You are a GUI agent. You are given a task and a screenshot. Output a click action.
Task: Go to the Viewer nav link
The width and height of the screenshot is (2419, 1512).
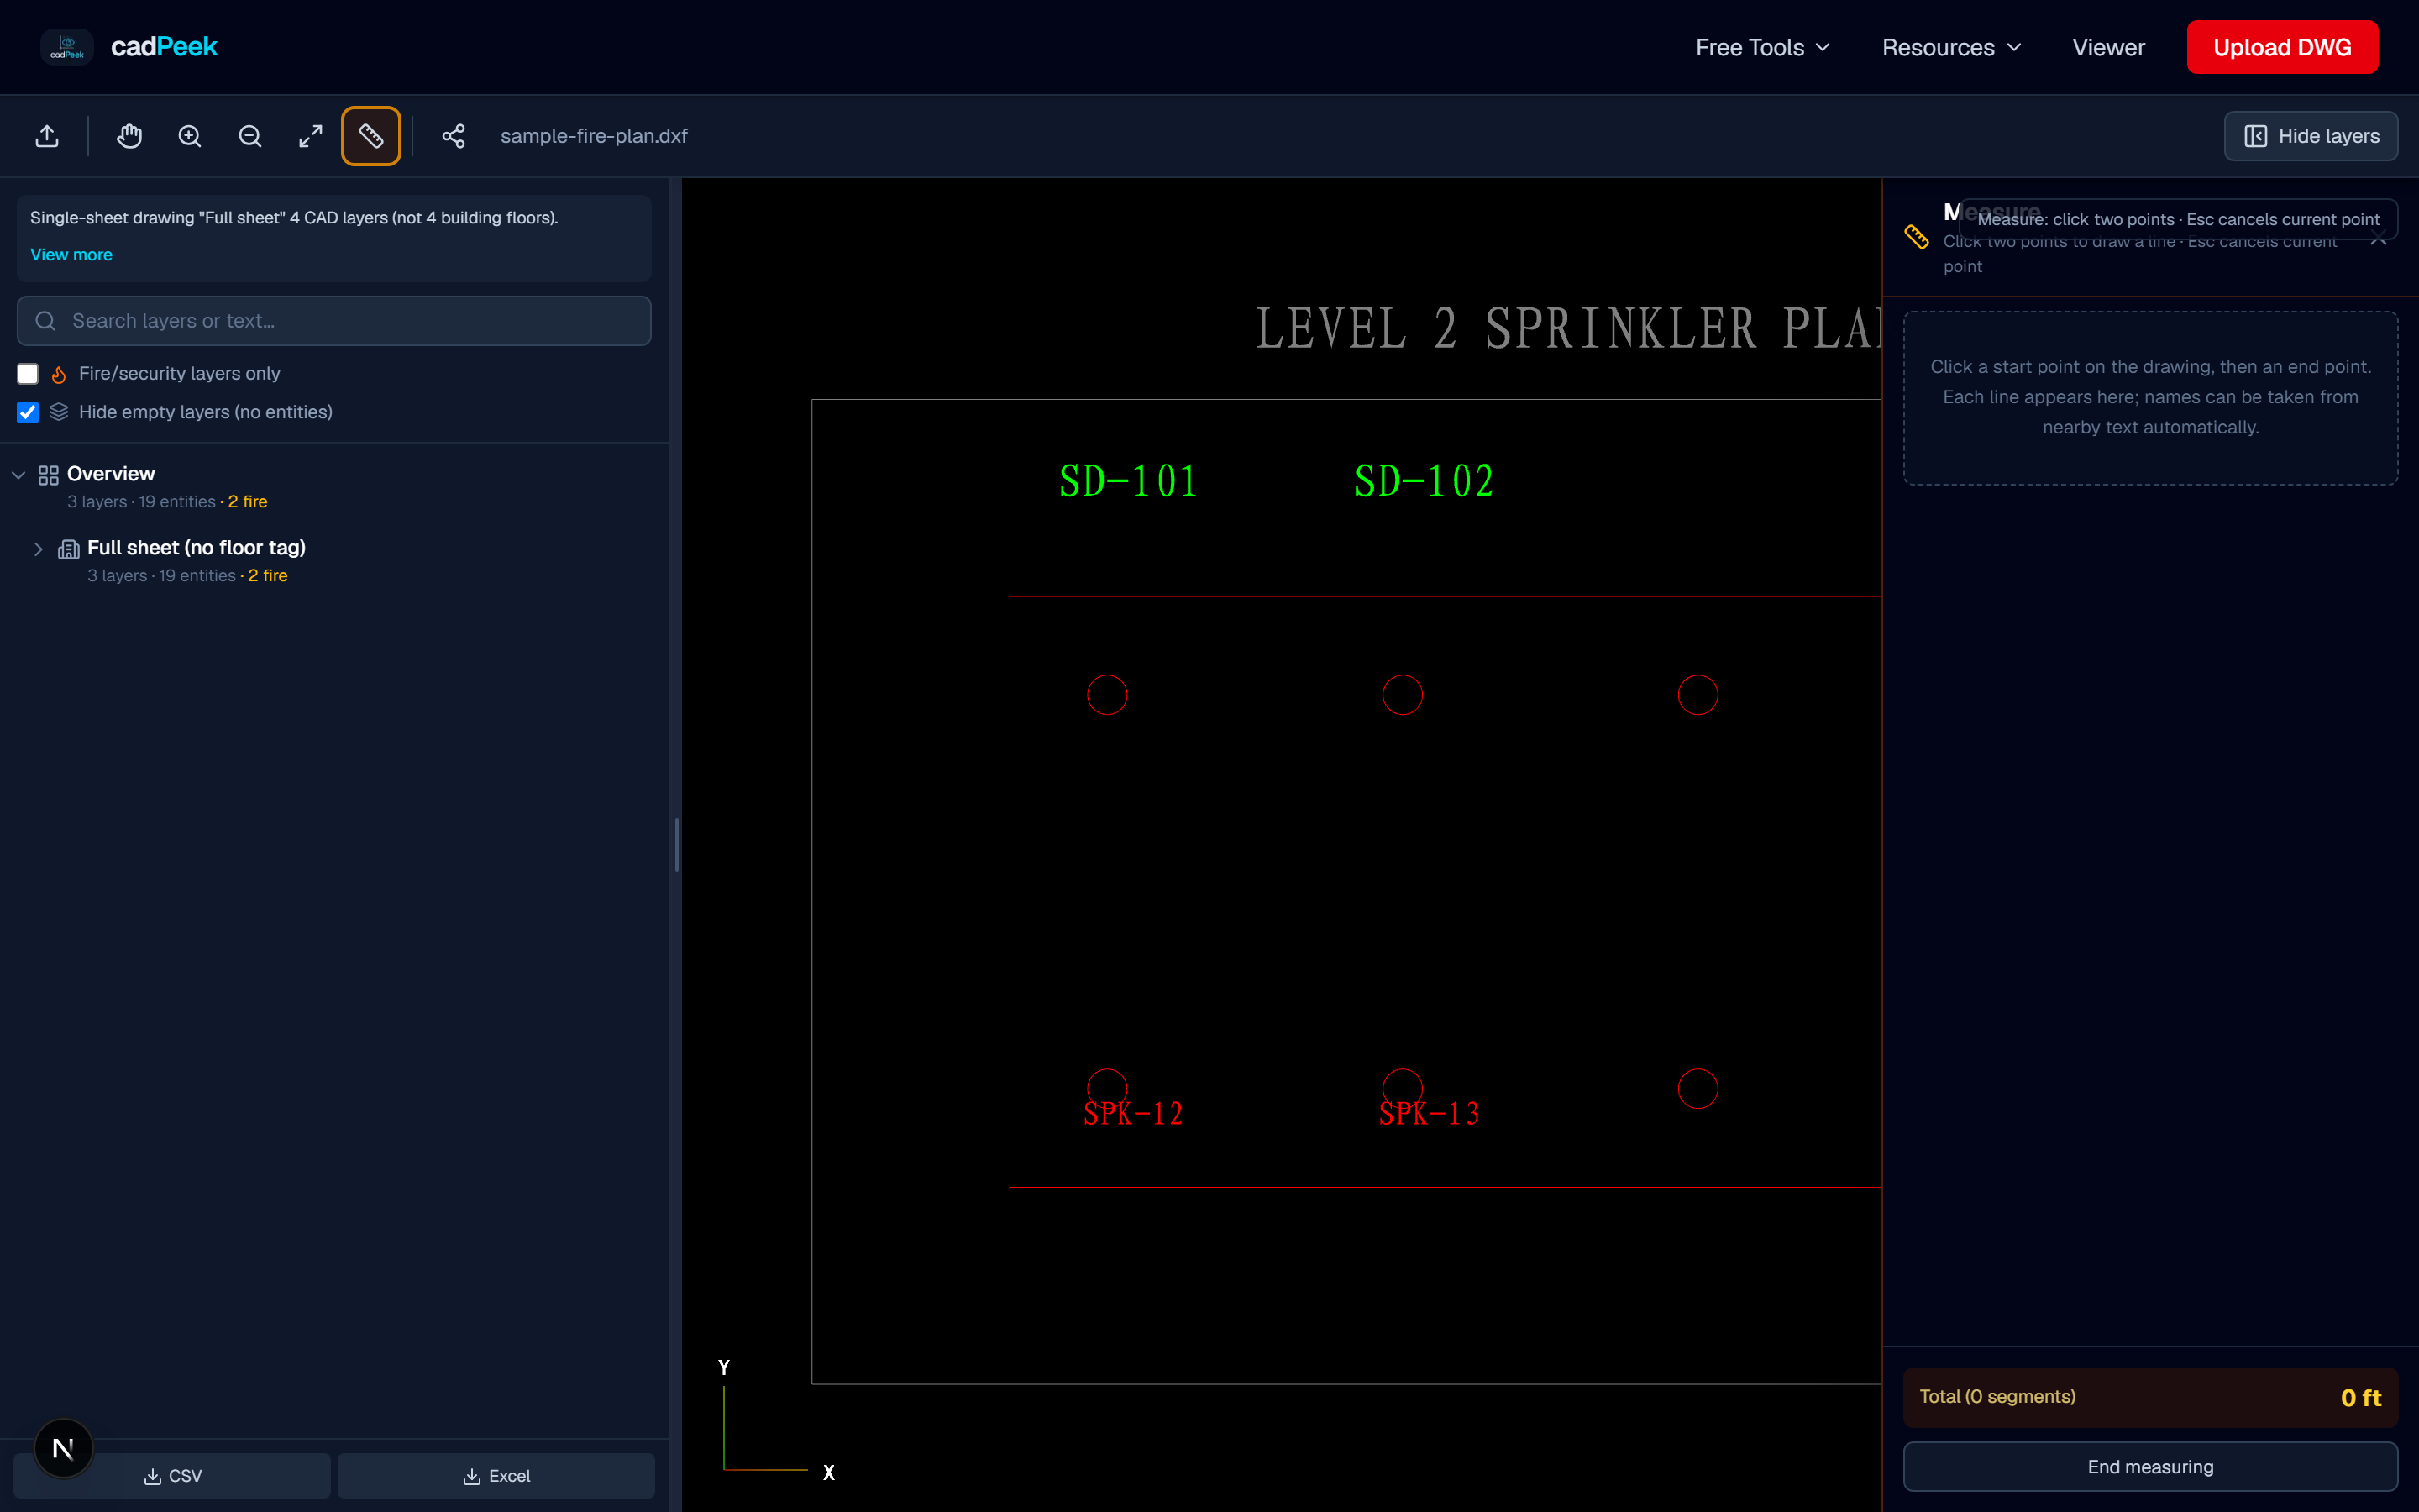2108,47
